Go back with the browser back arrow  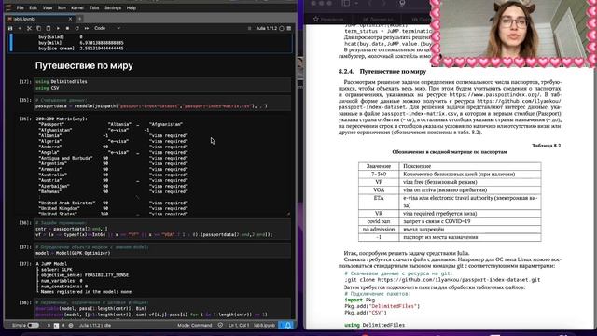coord(369,3)
